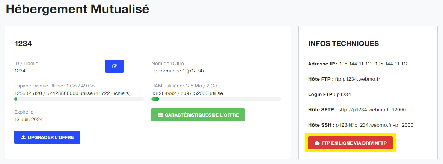The height and width of the screenshot is (164, 443).
Task: Click the Infos Techniques heading
Action: (344, 44)
